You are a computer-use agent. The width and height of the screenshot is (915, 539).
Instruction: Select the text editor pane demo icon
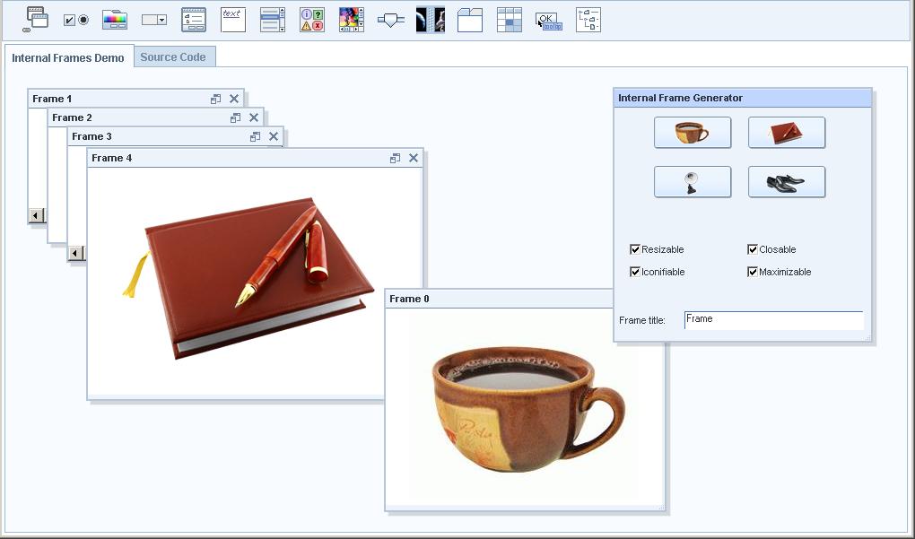pos(232,20)
